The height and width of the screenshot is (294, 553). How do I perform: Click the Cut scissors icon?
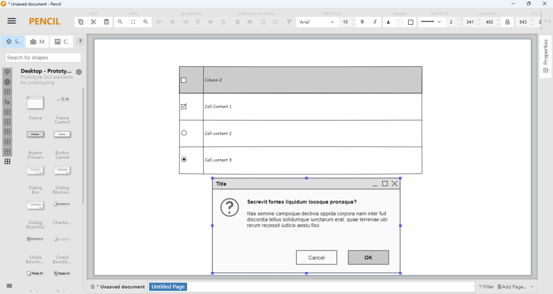coord(94,22)
